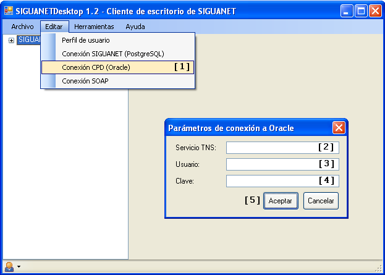The height and width of the screenshot is (275, 385).
Task: Choose Conexión CPD (Oracle) entry
Action: [118, 67]
